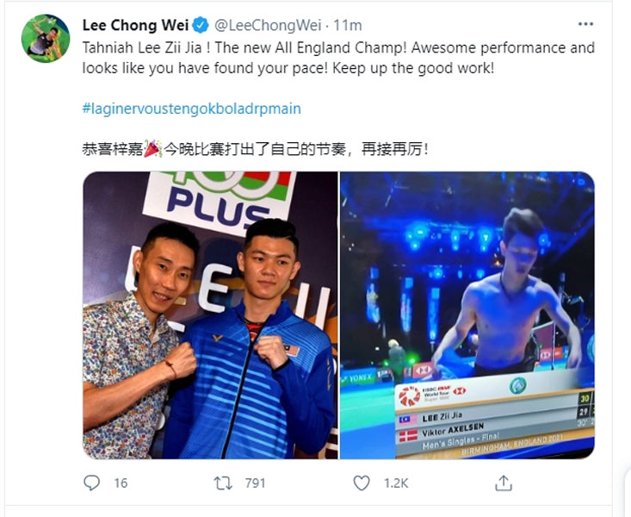Open the three-dot more options menu
The width and height of the screenshot is (631, 517).
(585, 24)
